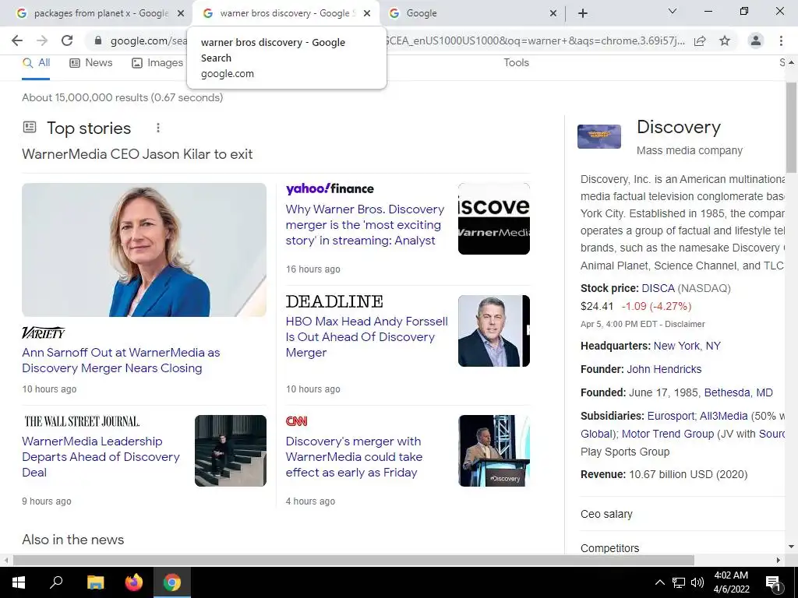The image size is (798, 598).
Task: Switch to Images search results
Action: coord(157,63)
